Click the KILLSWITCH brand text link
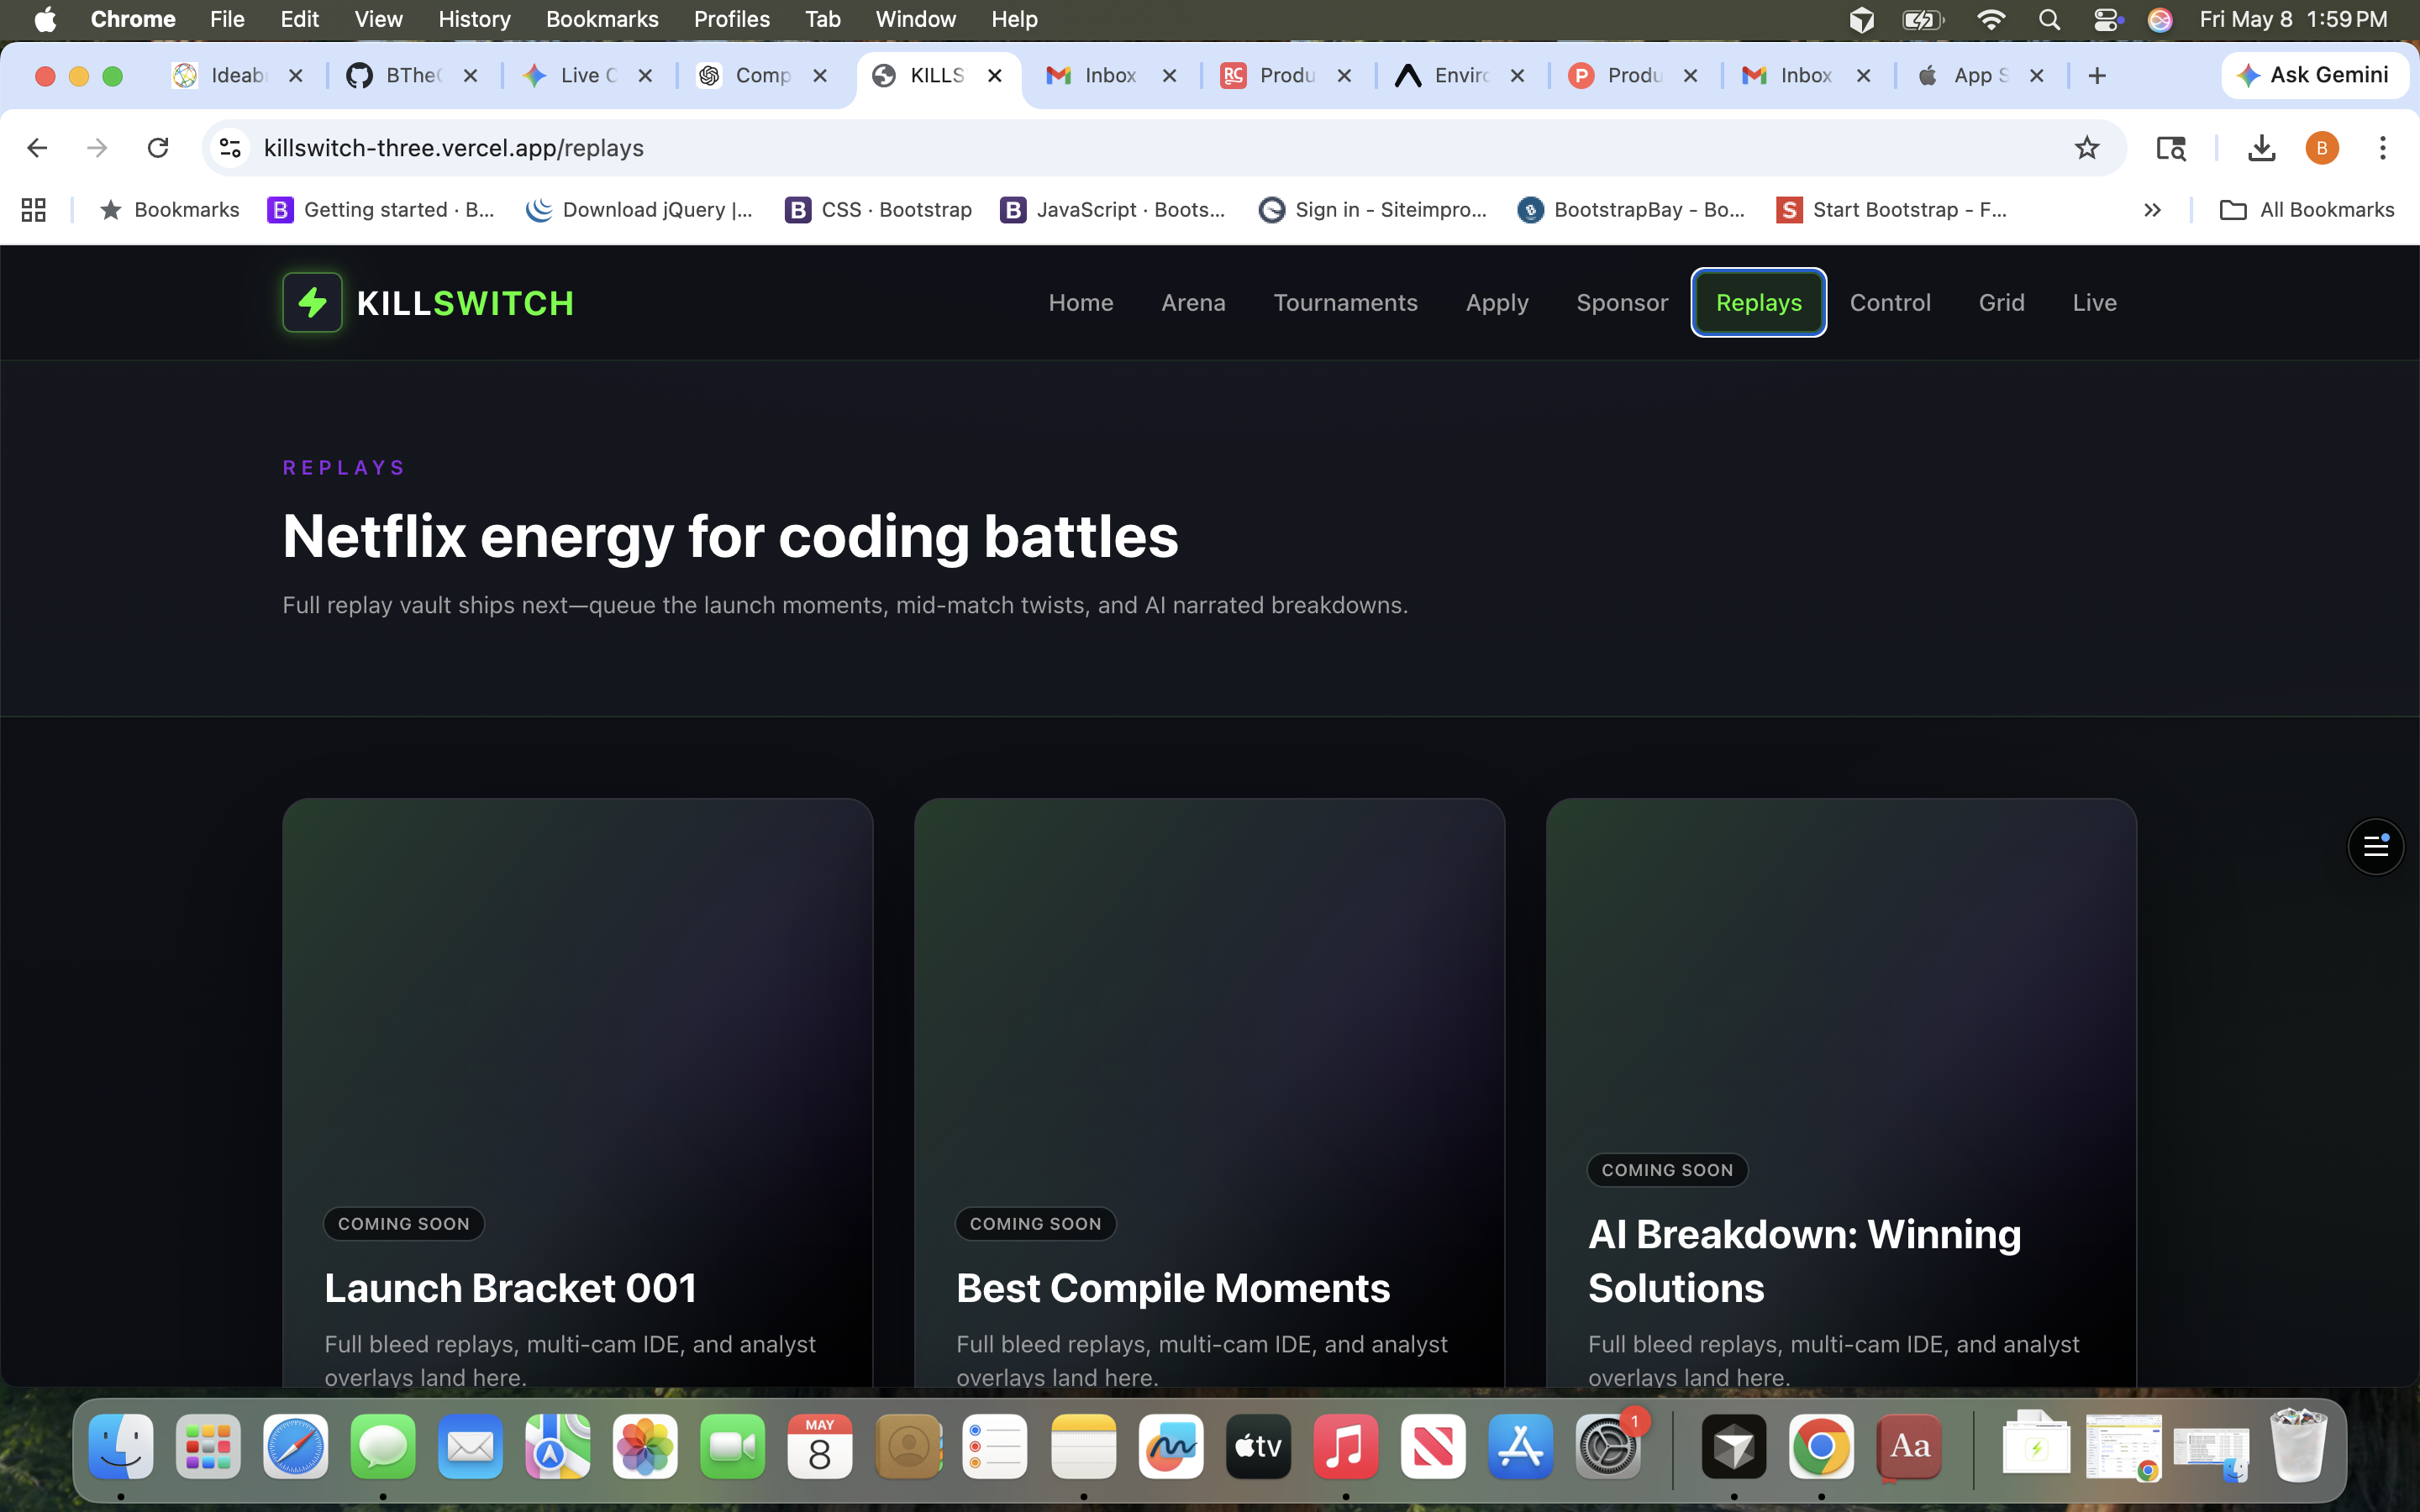 (465, 303)
